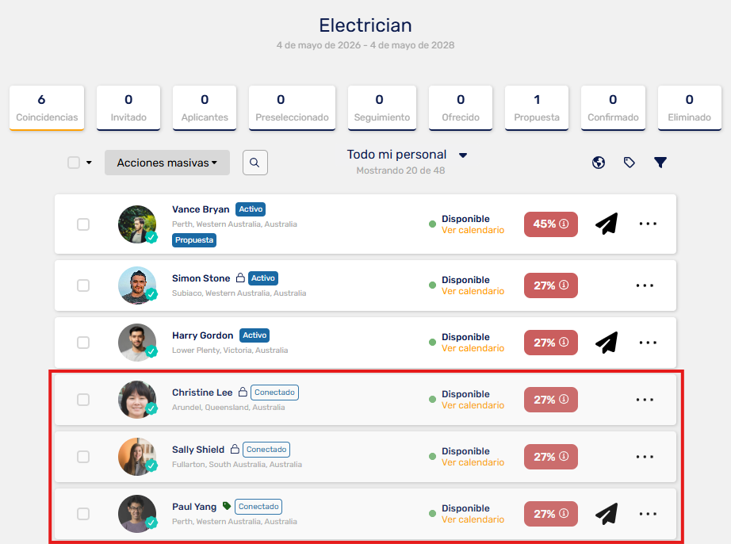Send invite to Vance Bryan via paper plane

607,224
